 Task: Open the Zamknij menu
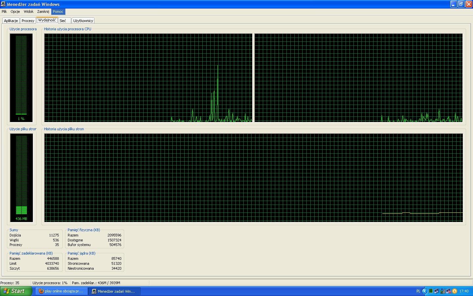pos(43,12)
